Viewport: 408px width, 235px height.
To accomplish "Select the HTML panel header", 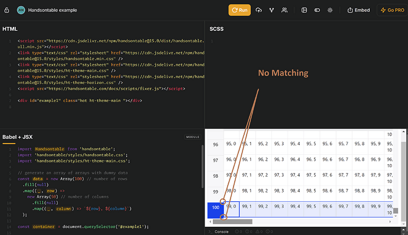I will click(10, 29).
